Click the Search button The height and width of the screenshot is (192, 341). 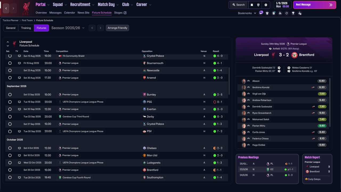238,5
